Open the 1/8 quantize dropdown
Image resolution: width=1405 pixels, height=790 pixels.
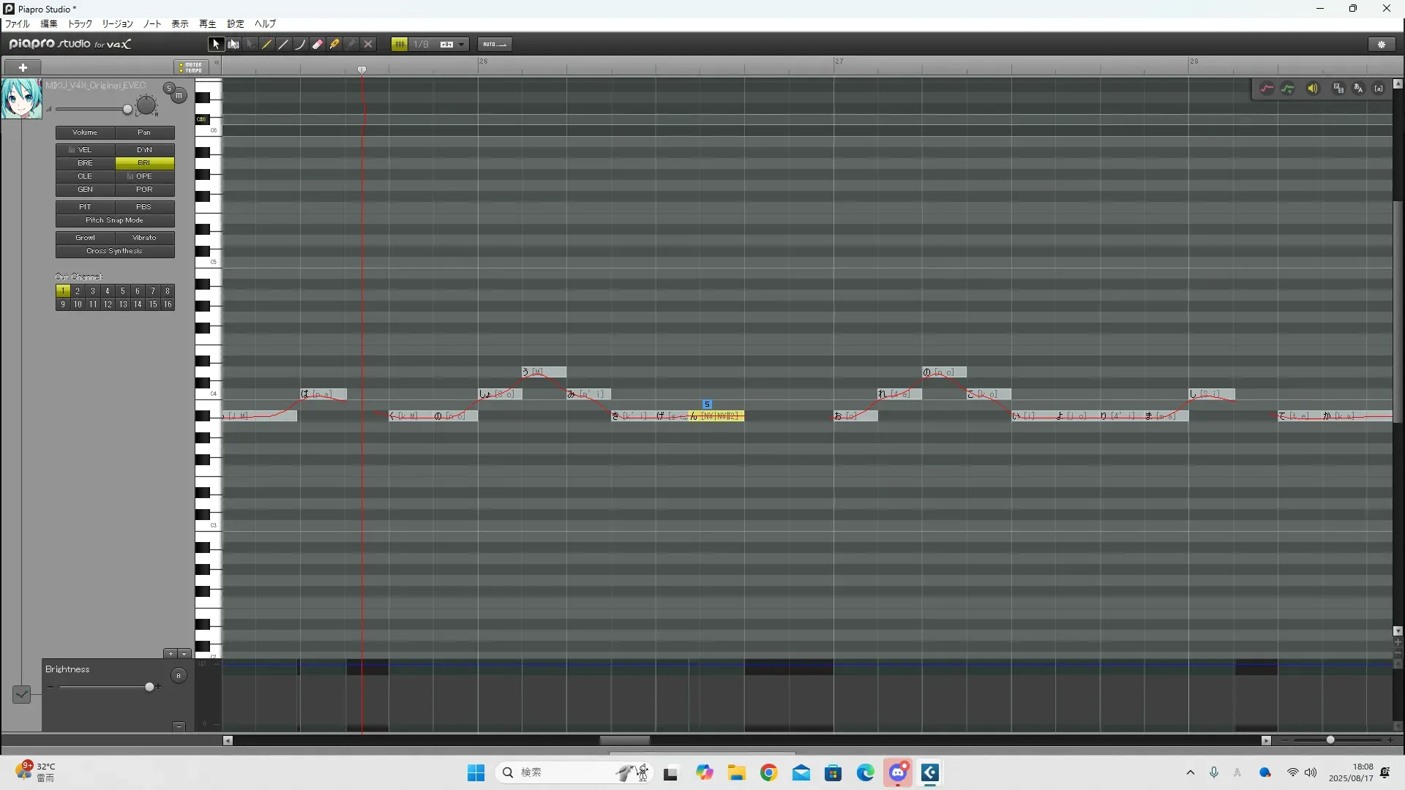[x=461, y=45]
